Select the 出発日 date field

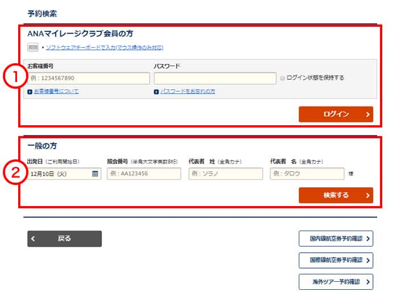(60, 174)
